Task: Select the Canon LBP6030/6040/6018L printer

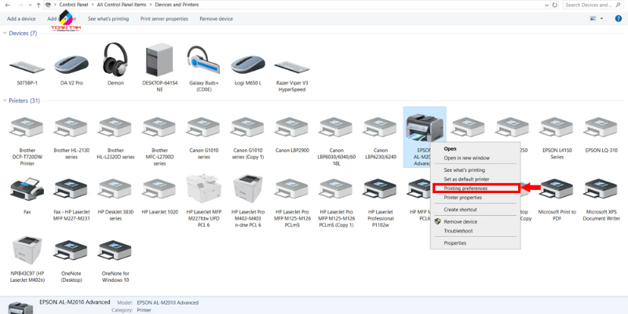Action: pos(337,127)
